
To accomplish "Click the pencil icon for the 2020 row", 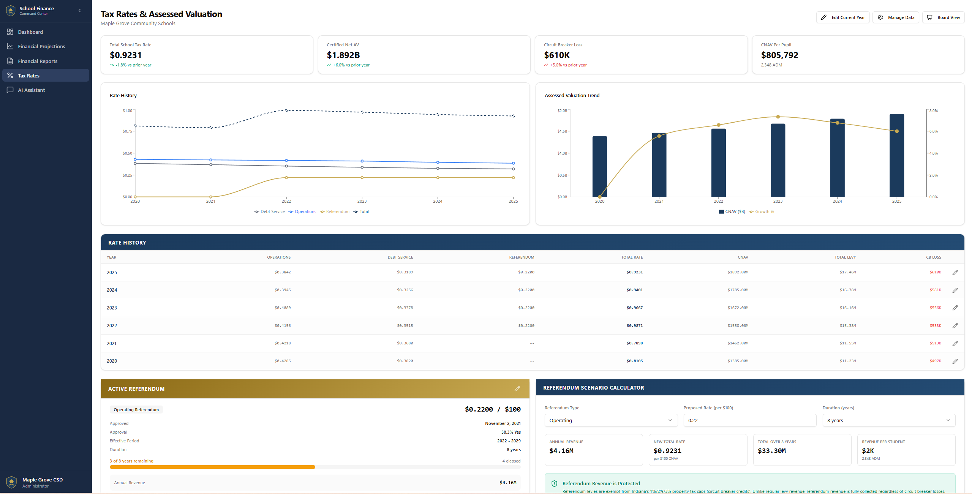I will (955, 361).
